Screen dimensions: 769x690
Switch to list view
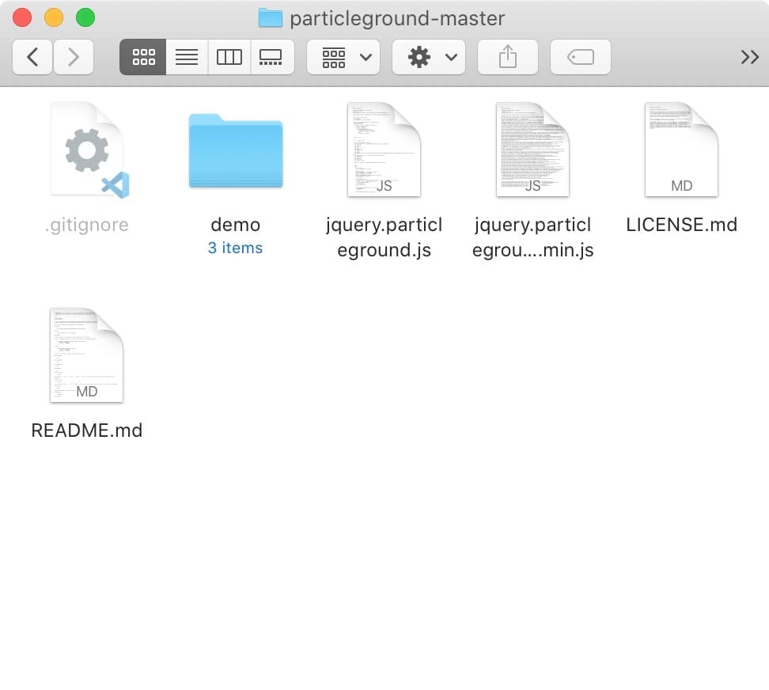(x=187, y=58)
